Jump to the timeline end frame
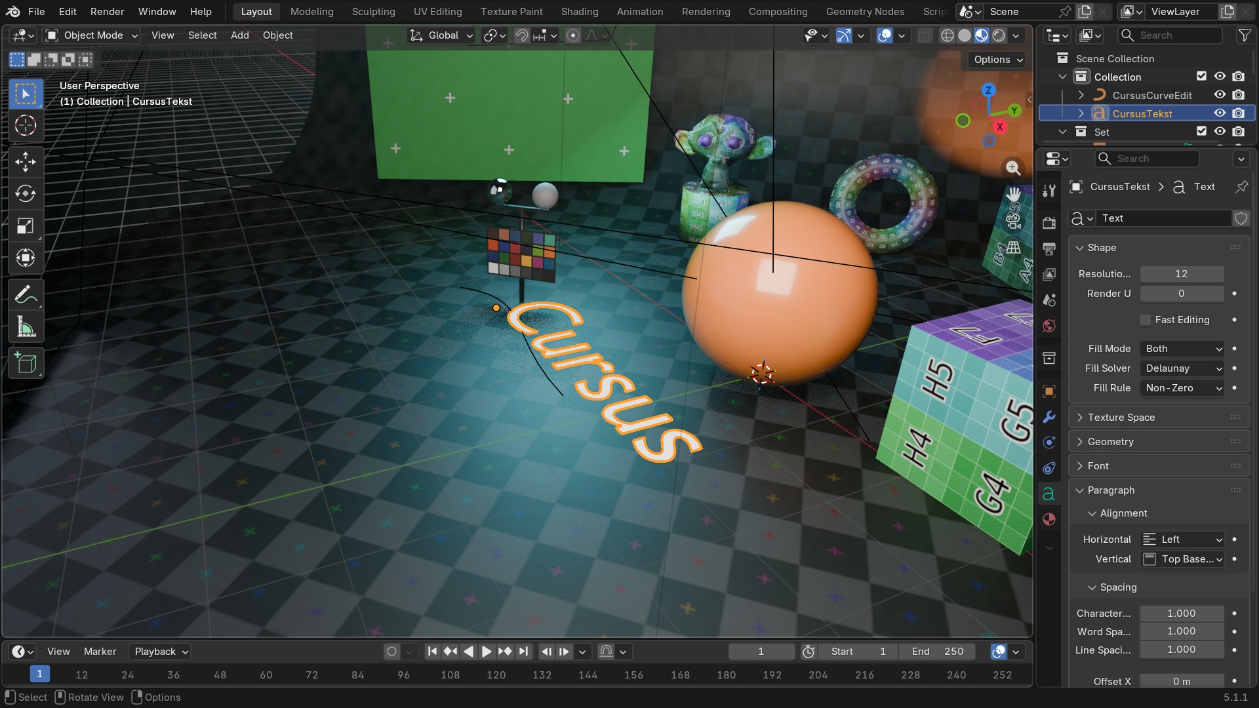Image resolution: width=1259 pixels, height=708 pixels. point(523,651)
